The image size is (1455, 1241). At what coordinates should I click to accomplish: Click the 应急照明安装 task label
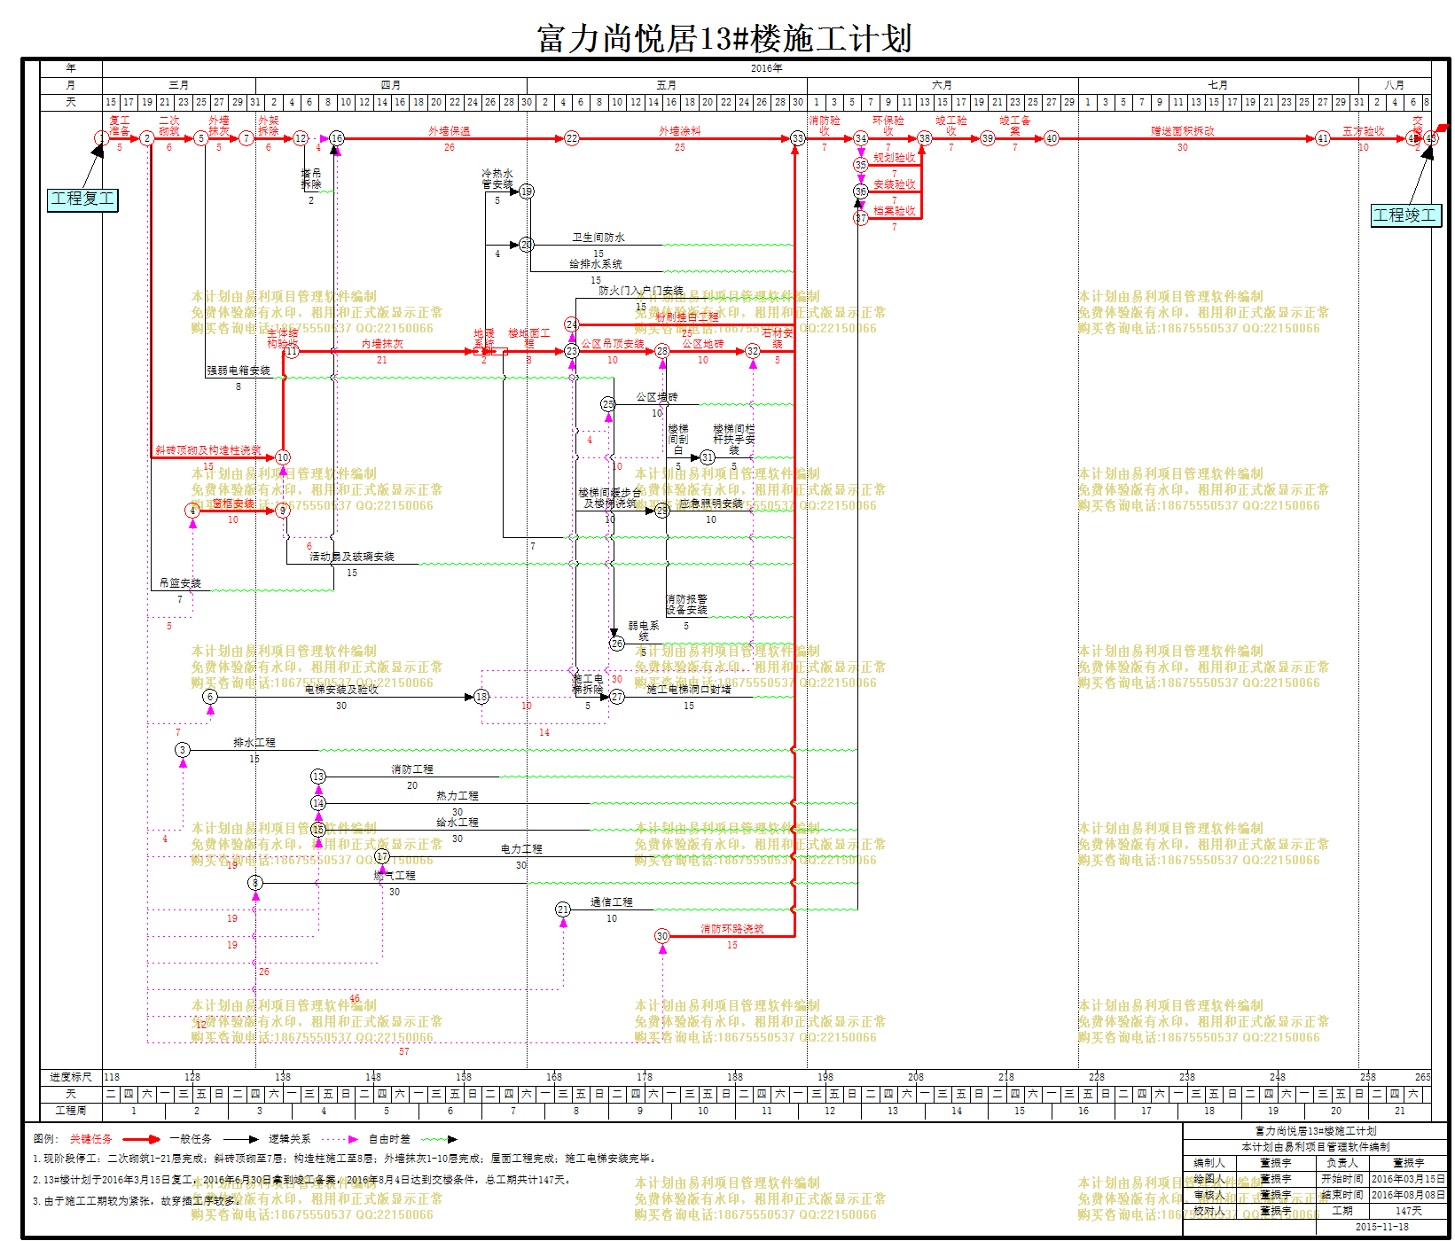[x=711, y=503]
